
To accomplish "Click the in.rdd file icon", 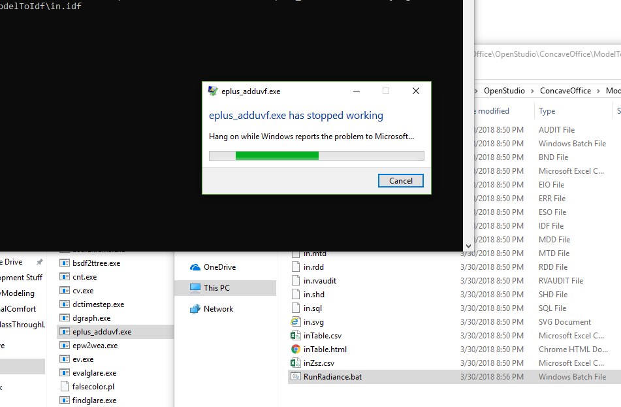I will click(x=295, y=267).
